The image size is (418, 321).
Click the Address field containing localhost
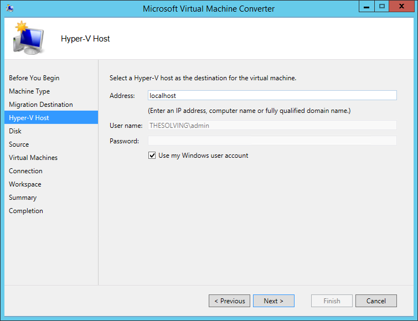click(x=272, y=95)
